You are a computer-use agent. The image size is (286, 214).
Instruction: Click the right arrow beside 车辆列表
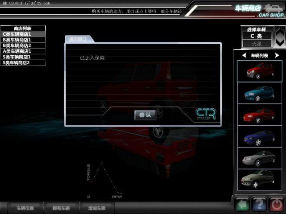[277, 55]
